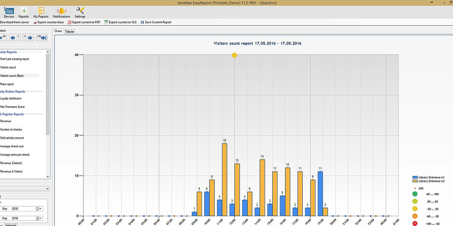Open Sold articles amount report
453x226 pixels.
(x=12, y=138)
